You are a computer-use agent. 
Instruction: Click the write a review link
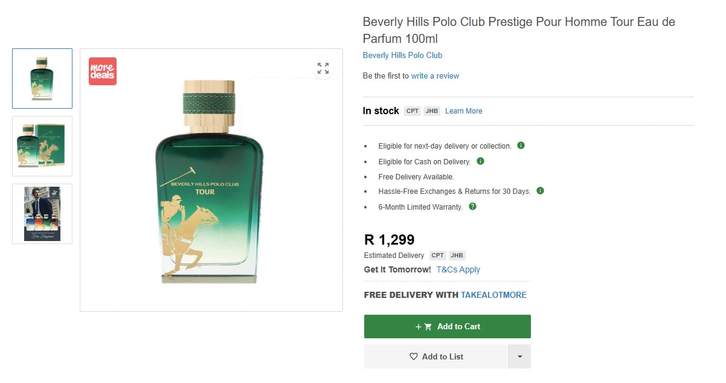tap(435, 76)
